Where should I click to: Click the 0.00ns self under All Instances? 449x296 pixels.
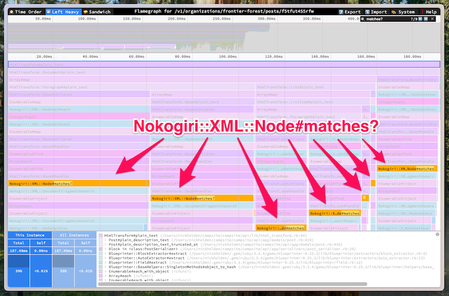tap(85, 251)
